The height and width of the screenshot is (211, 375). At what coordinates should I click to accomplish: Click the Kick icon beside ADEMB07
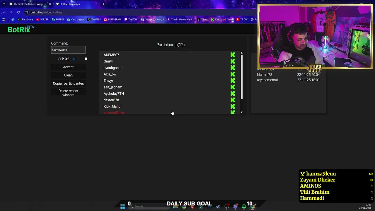(233, 55)
